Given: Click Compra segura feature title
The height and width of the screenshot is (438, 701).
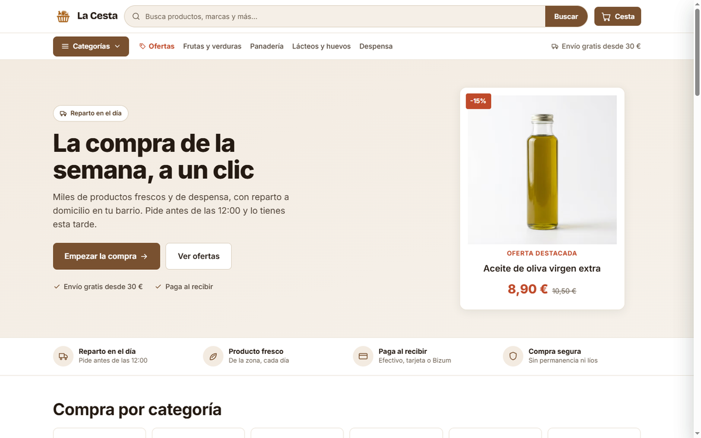Looking at the screenshot, I should pos(555,352).
